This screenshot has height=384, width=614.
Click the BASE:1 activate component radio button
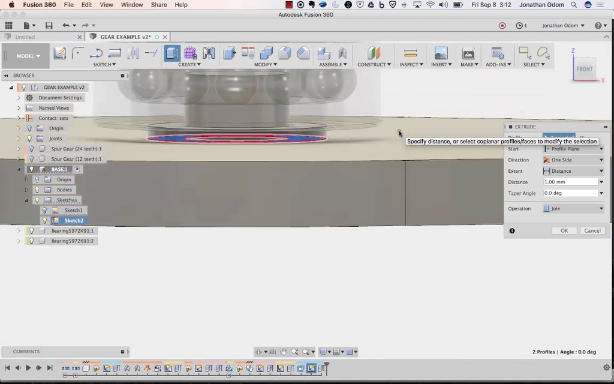77,169
